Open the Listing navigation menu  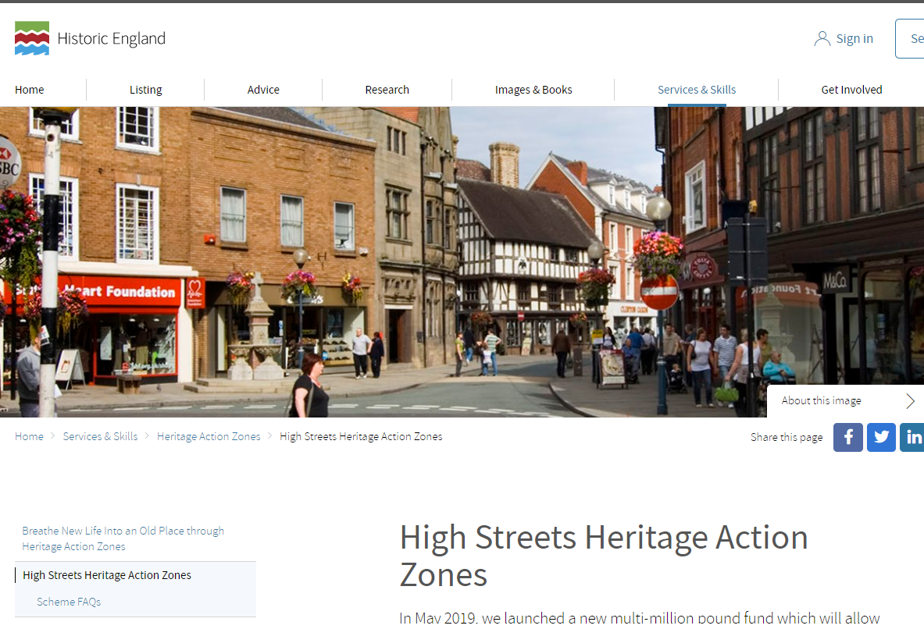pyautogui.click(x=145, y=90)
